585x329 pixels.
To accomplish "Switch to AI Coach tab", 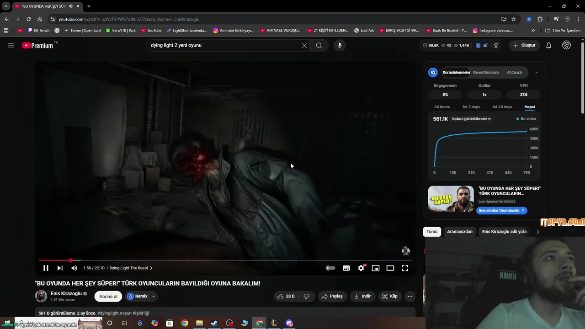I will [x=514, y=72].
